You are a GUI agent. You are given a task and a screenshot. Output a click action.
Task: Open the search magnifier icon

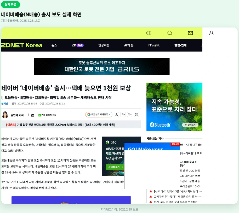169,33
